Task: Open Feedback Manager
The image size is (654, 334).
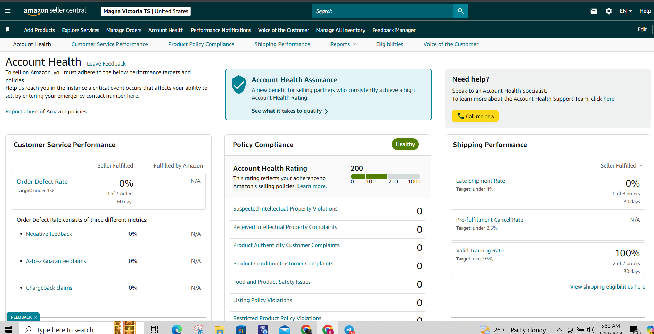Action: click(394, 30)
